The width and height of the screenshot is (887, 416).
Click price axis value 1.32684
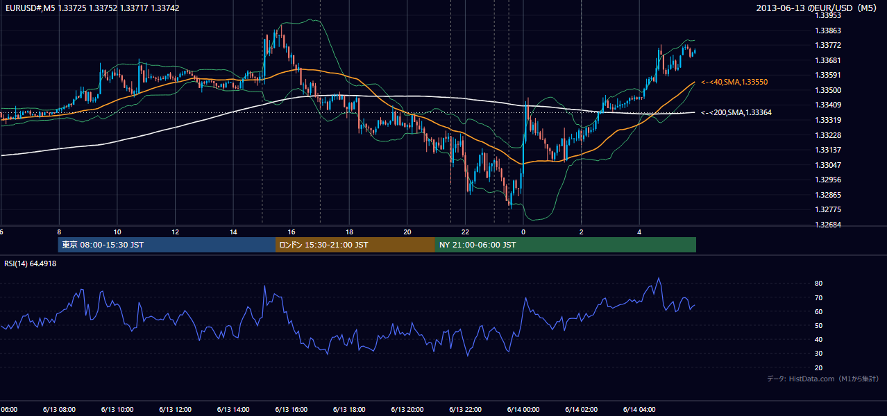tap(828, 225)
